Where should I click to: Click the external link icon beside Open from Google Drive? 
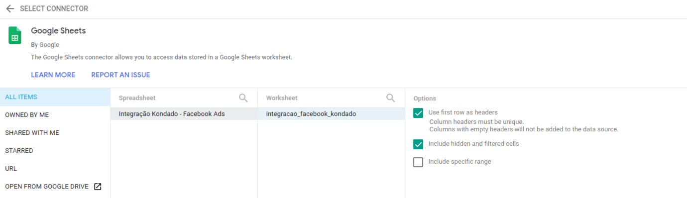98,187
